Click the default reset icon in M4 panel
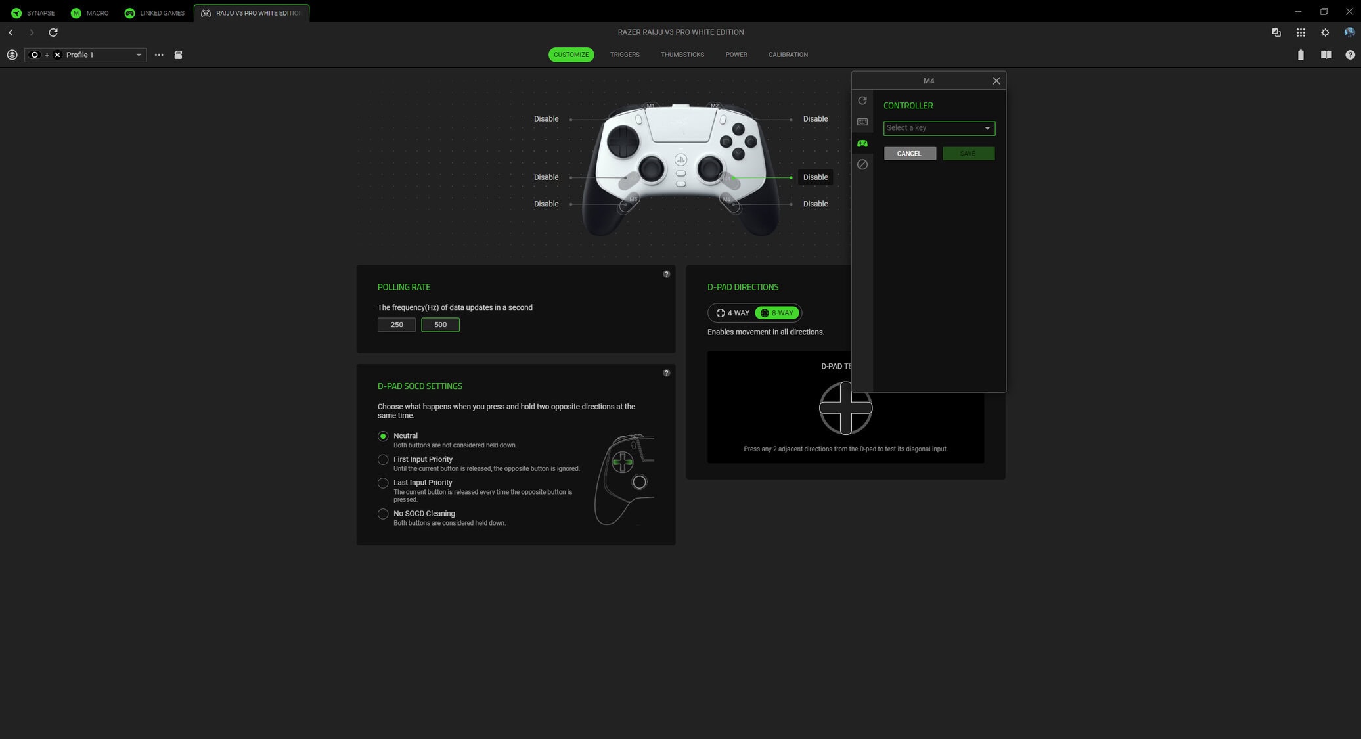This screenshot has height=739, width=1361. tap(862, 101)
